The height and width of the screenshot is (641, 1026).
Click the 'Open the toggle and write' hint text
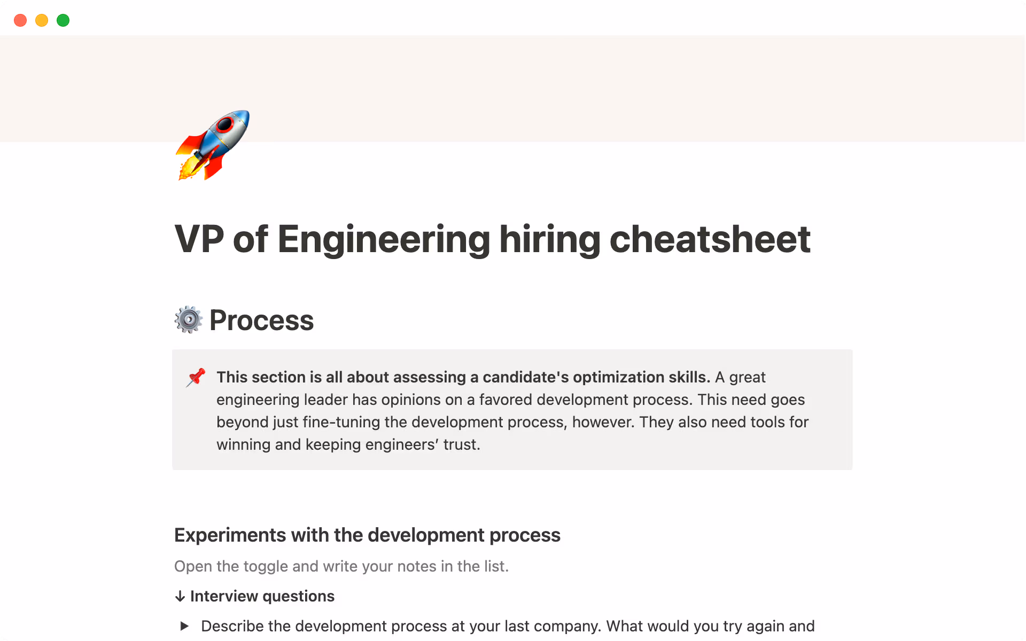[x=341, y=566]
